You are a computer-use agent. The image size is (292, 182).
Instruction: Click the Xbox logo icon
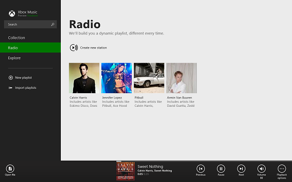(12, 14)
